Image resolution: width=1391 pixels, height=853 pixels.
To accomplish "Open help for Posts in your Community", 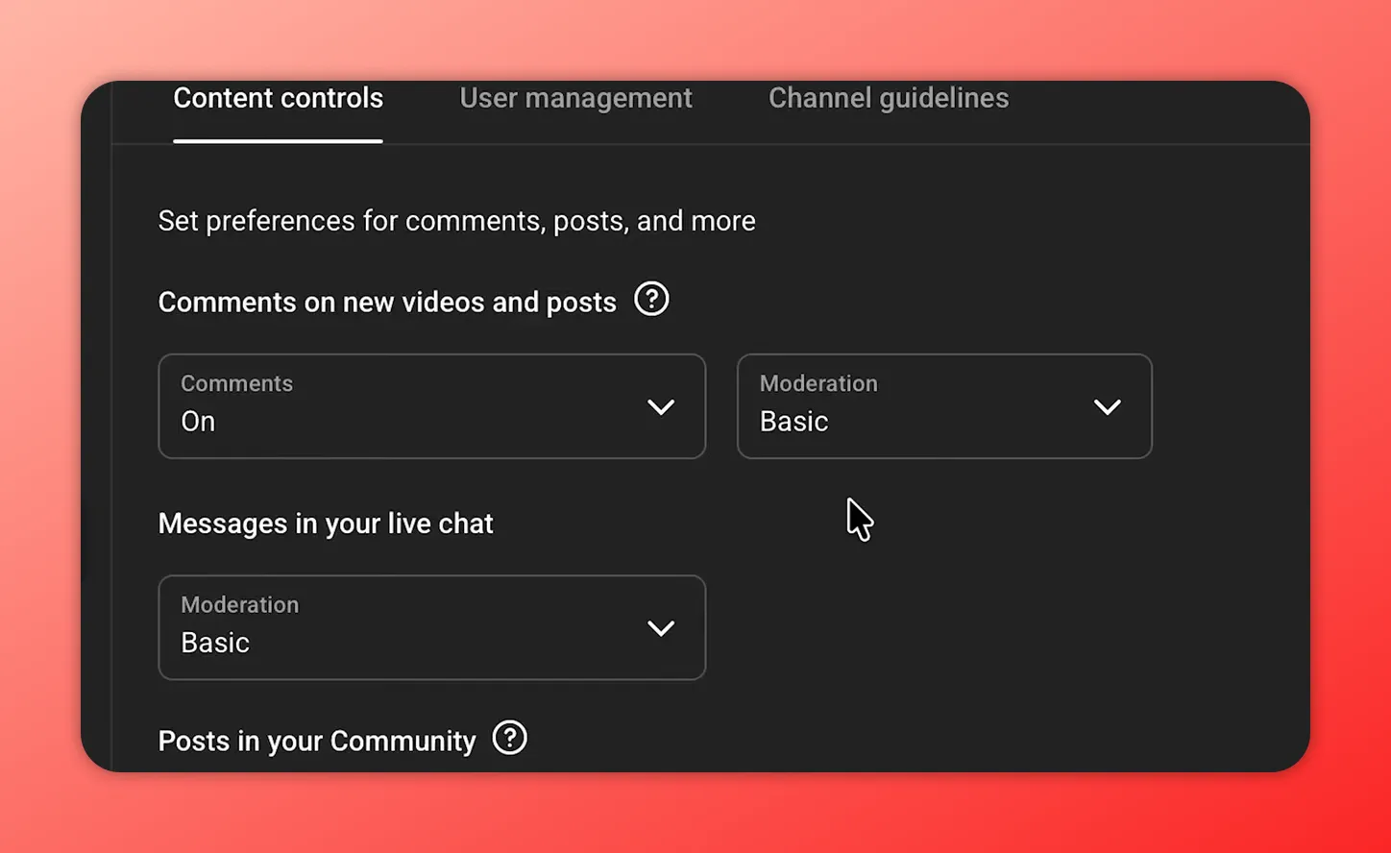I will click(510, 739).
